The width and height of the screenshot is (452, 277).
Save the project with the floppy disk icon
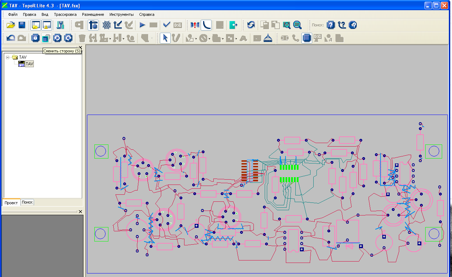coord(22,25)
